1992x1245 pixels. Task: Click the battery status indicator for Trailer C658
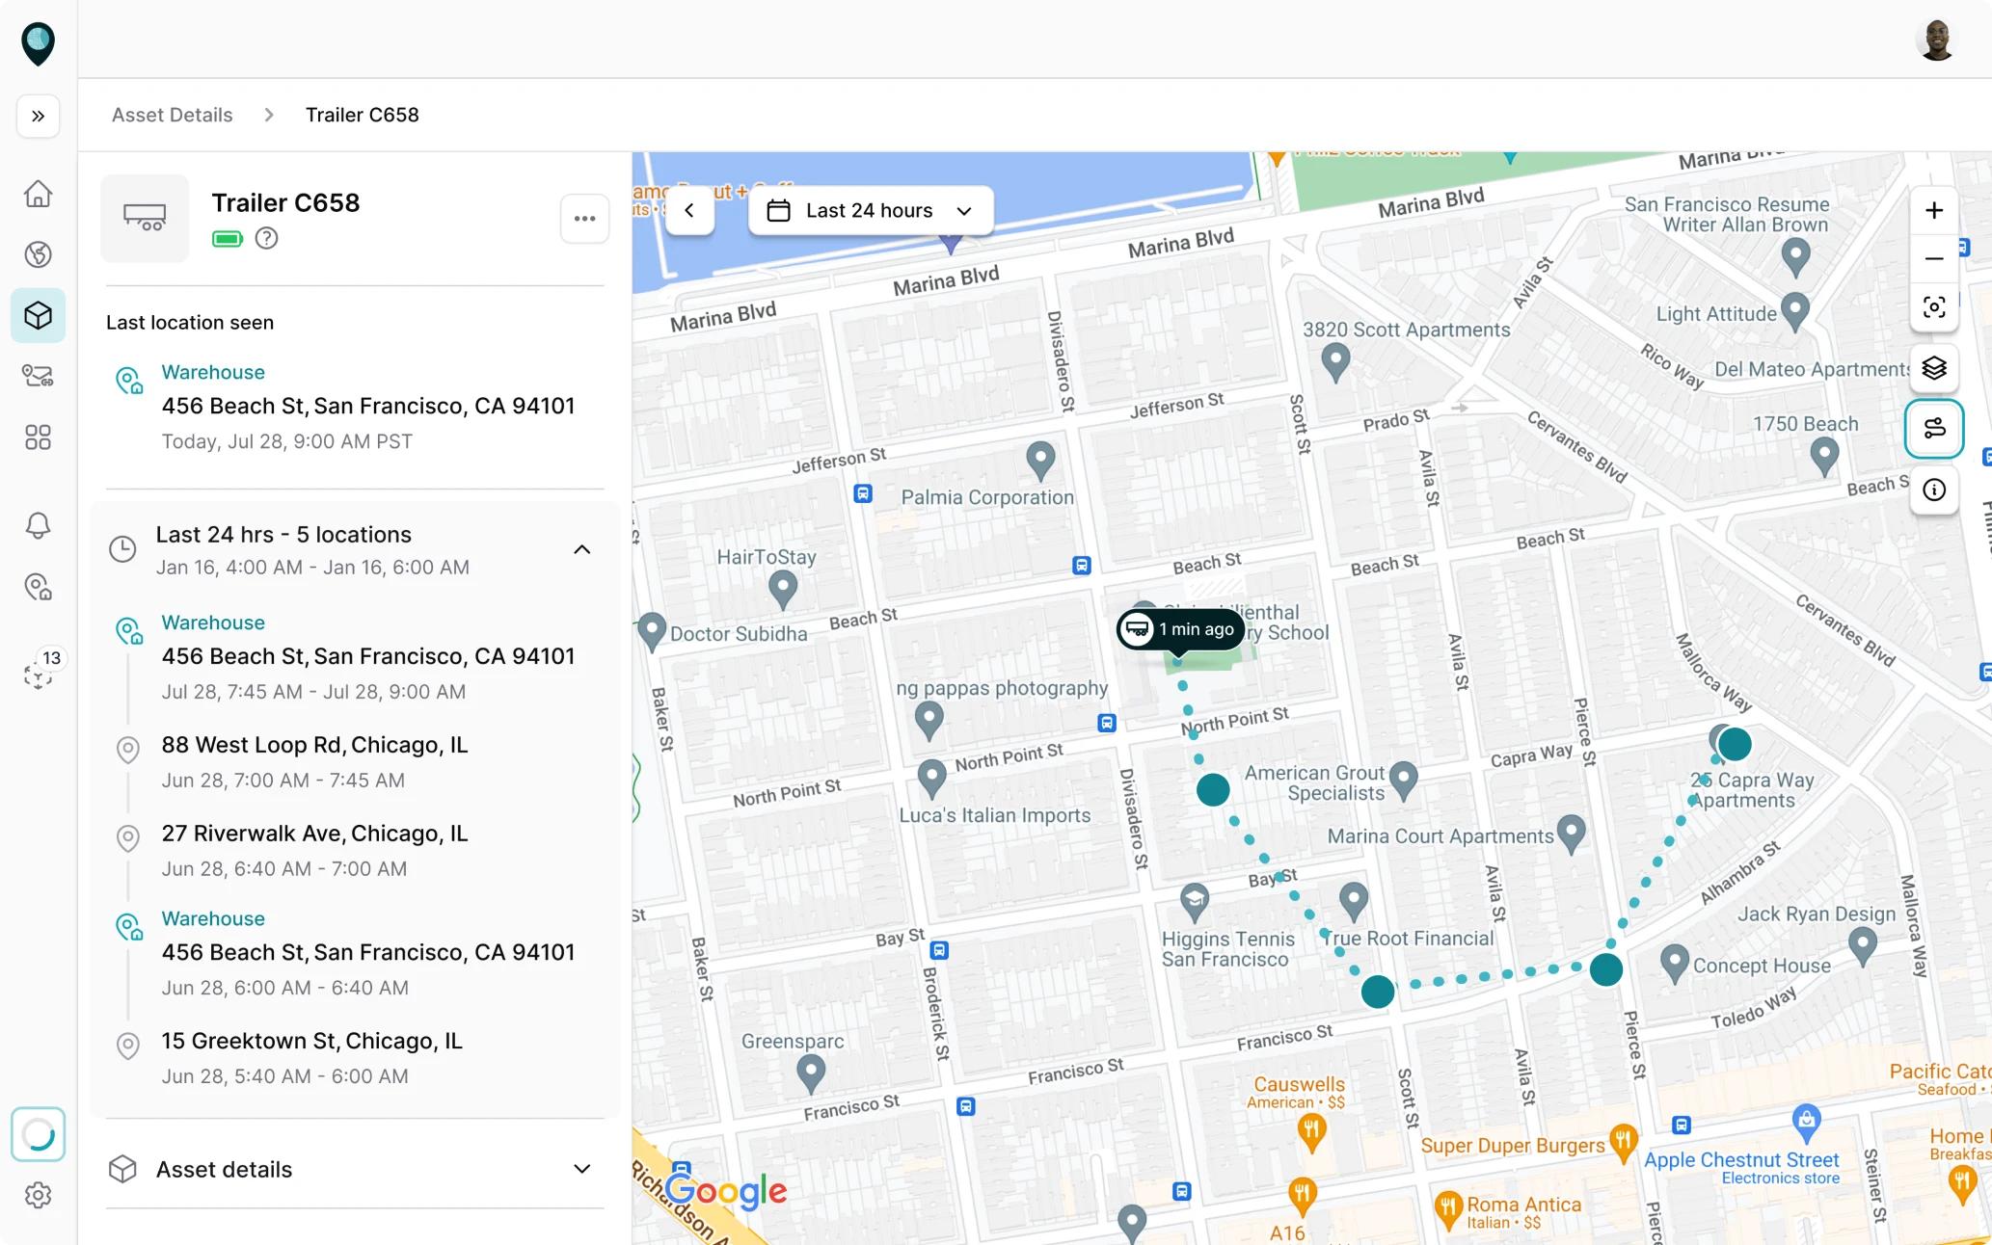click(x=227, y=237)
